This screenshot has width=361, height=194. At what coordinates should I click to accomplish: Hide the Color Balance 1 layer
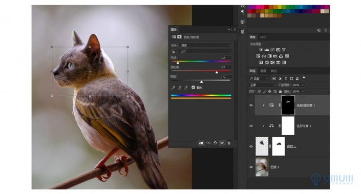[x=251, y=126]
